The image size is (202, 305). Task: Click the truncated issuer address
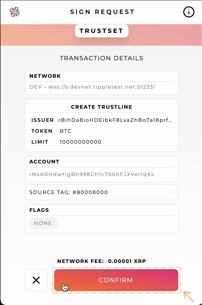click(115, 120)
